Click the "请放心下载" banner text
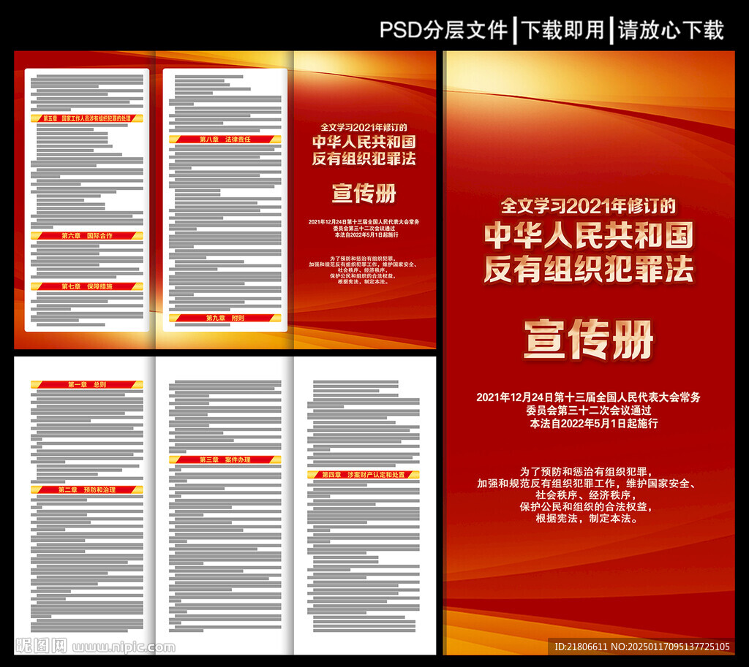The width and height of the screenshot is (749, 667). pos(671,30)
